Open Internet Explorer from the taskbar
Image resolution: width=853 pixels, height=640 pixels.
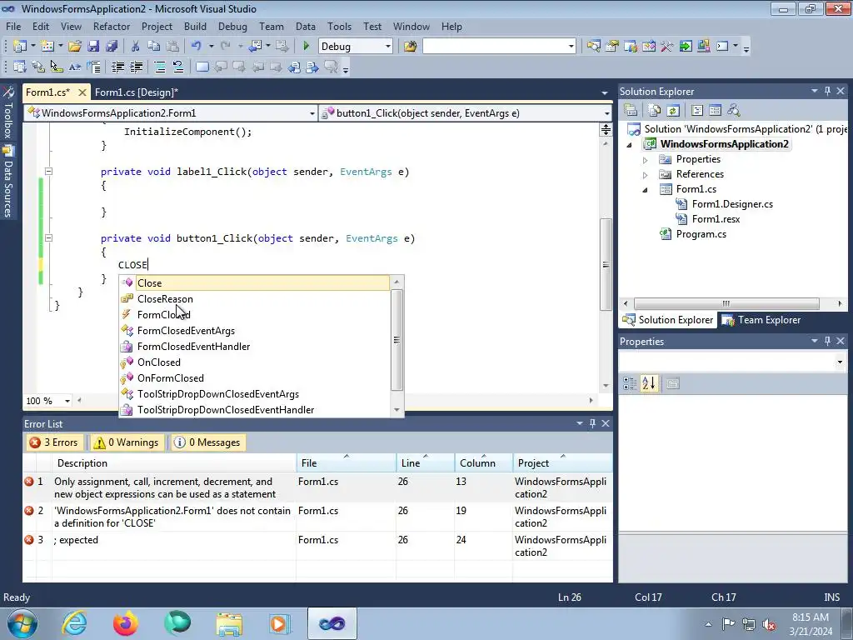pyautogui.click(x=73, y=623)
